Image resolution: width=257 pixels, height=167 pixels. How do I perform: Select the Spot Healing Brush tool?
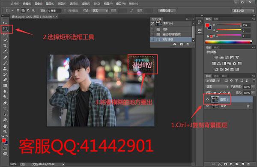[x=5, y=57]
